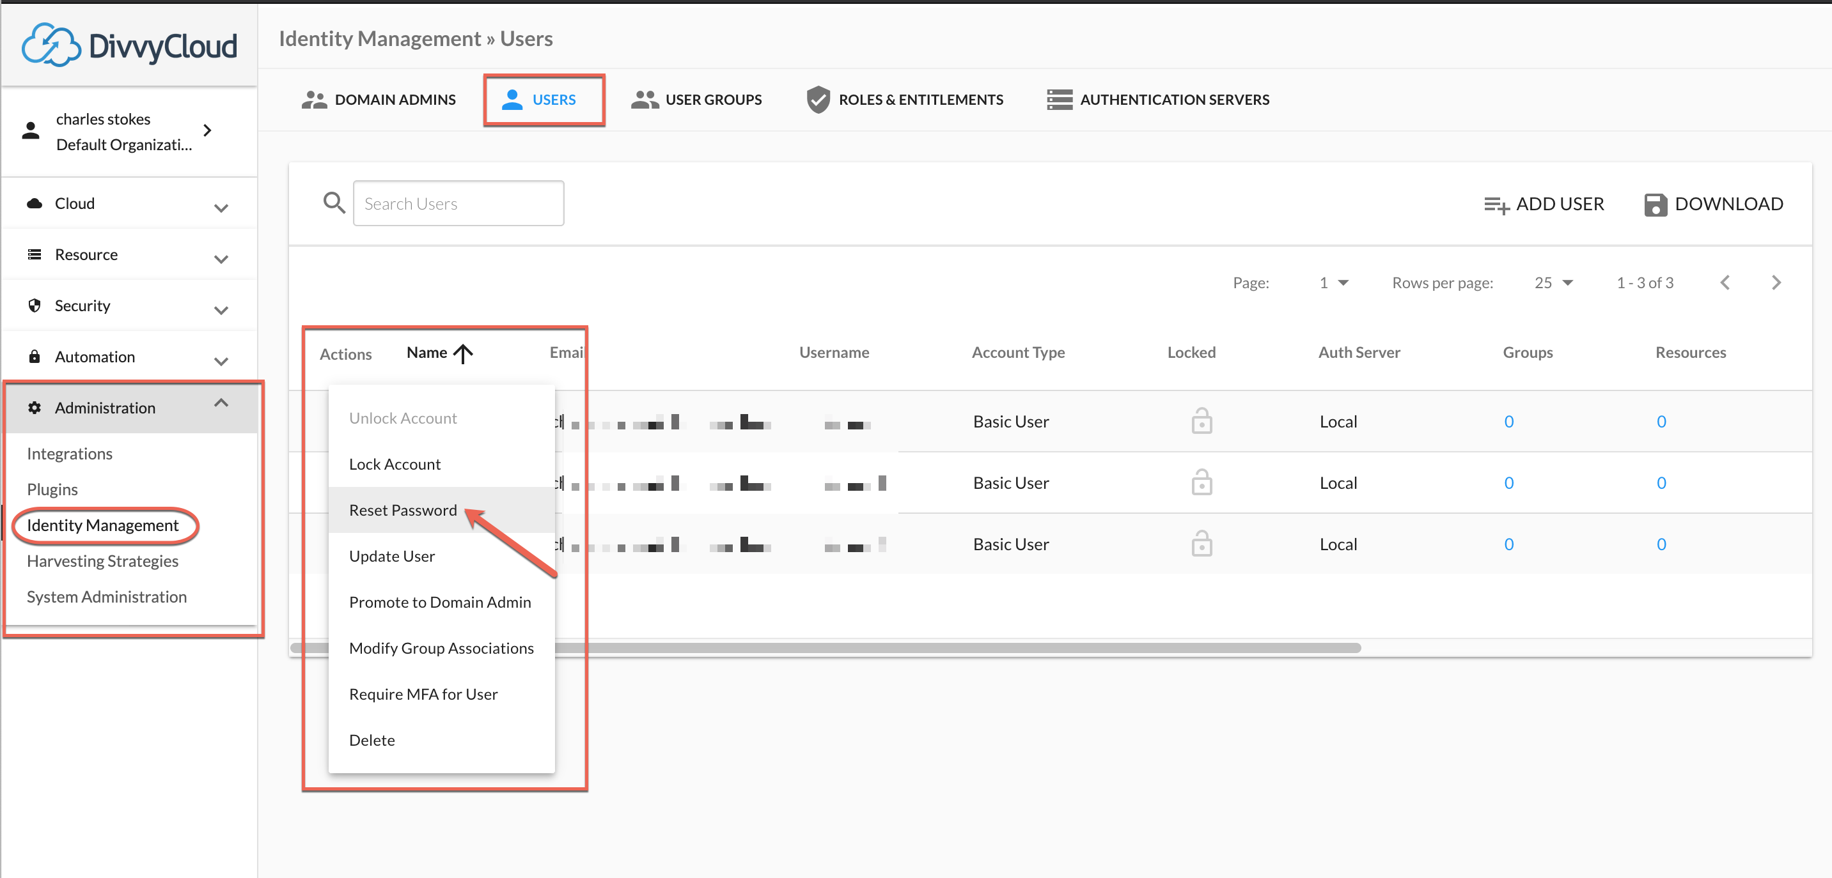Open System Administration

pyautogui.click(x=107, y=596)
